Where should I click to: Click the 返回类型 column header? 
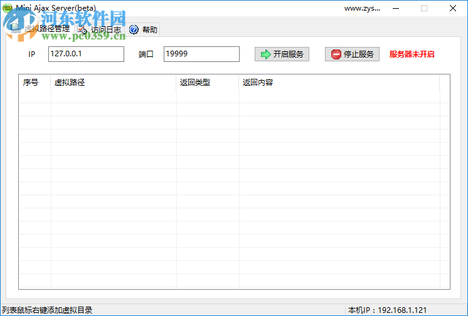(208, 83)
